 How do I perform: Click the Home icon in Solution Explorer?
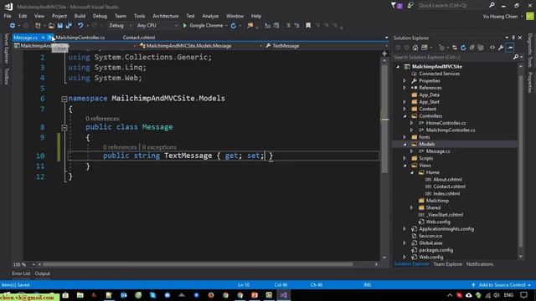click(415, 48)
